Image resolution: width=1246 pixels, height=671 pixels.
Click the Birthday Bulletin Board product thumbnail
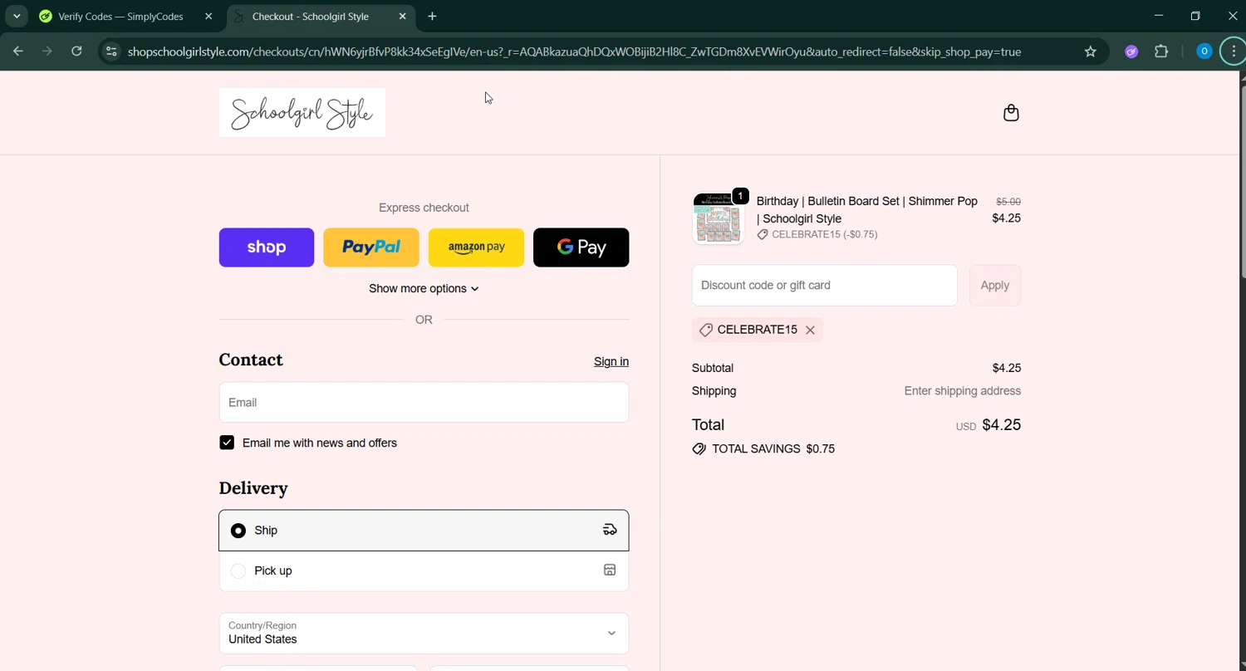coord(719,218)
